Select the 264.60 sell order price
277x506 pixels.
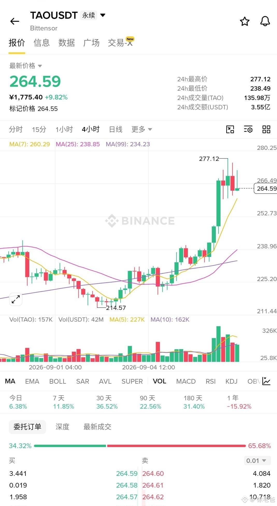(x=153, y=474)
